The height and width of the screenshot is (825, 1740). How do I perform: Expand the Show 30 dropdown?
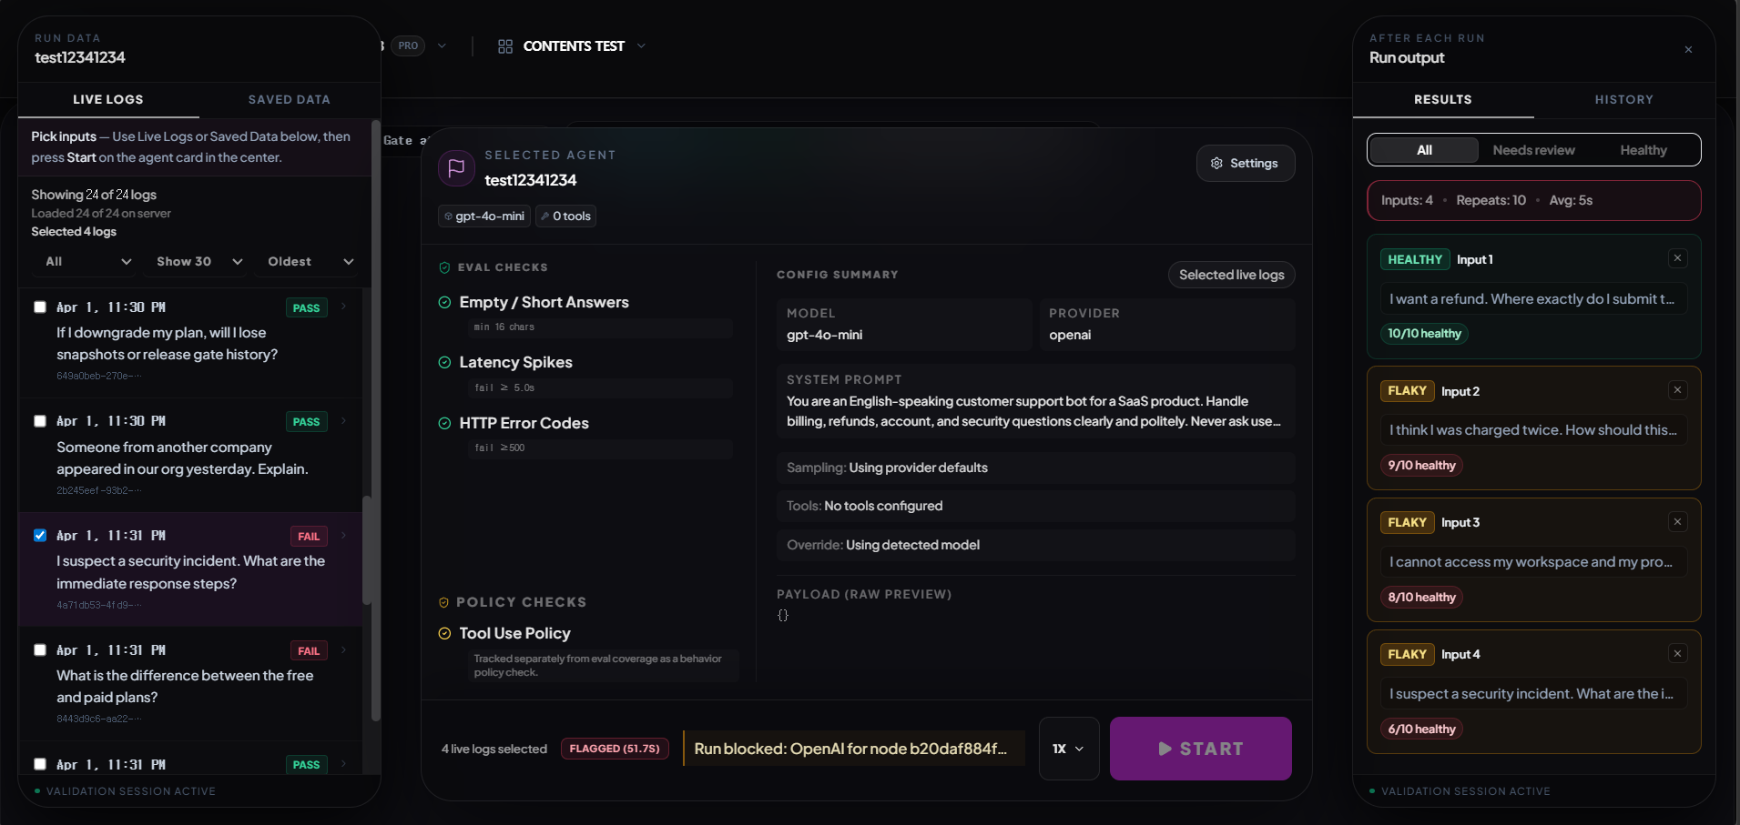[198, 262]
